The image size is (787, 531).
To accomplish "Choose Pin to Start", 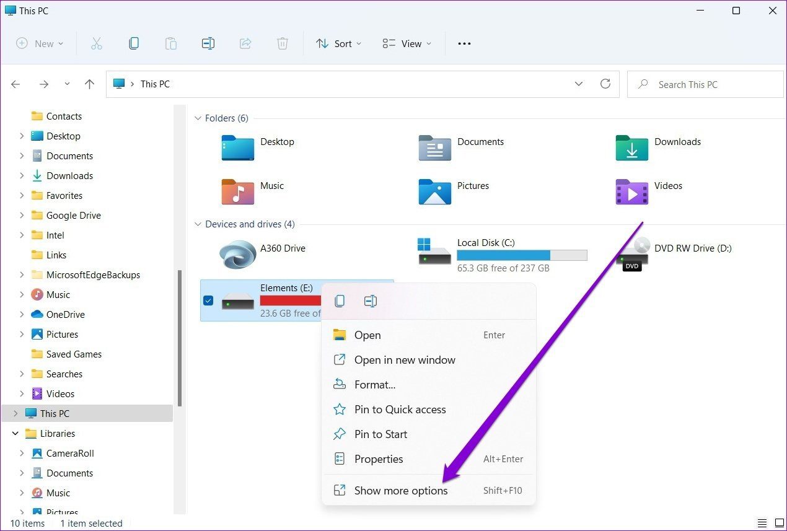I will point(429,434).
